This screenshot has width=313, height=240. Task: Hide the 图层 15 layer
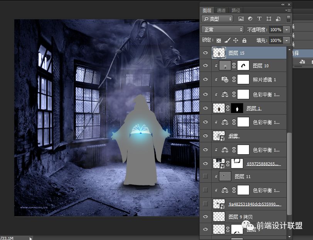pos(205,53)
